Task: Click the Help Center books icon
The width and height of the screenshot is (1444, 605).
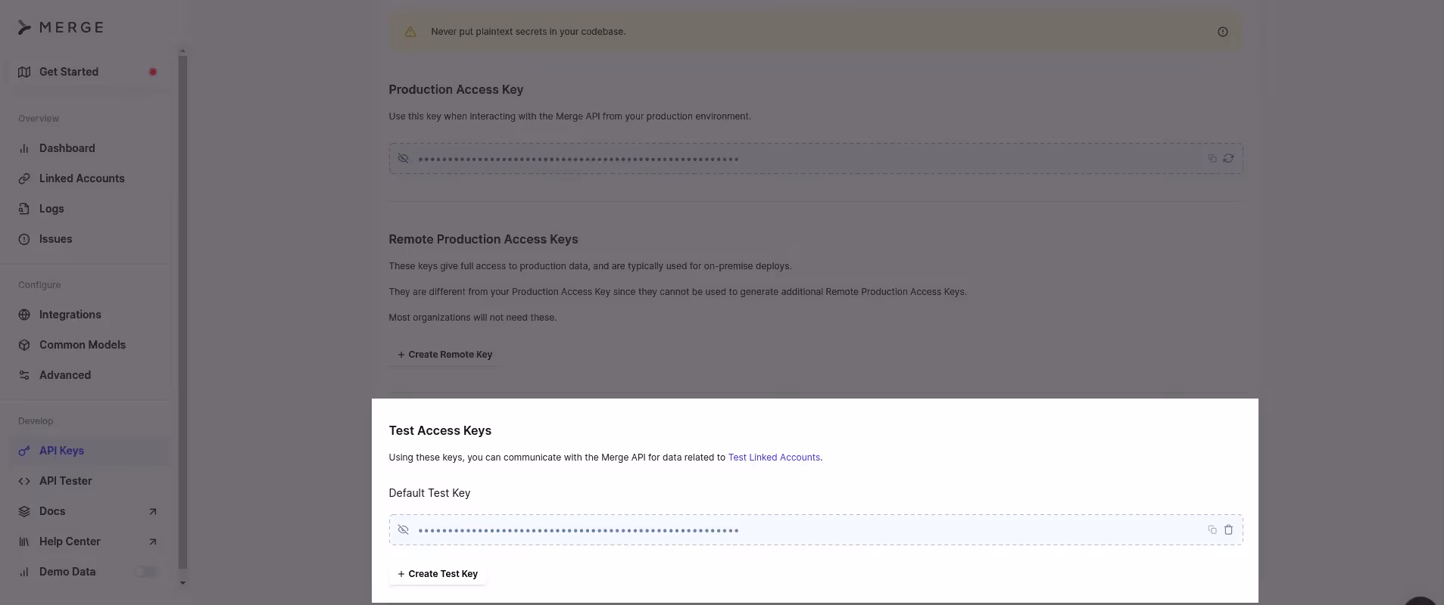Action: (24, 541)
